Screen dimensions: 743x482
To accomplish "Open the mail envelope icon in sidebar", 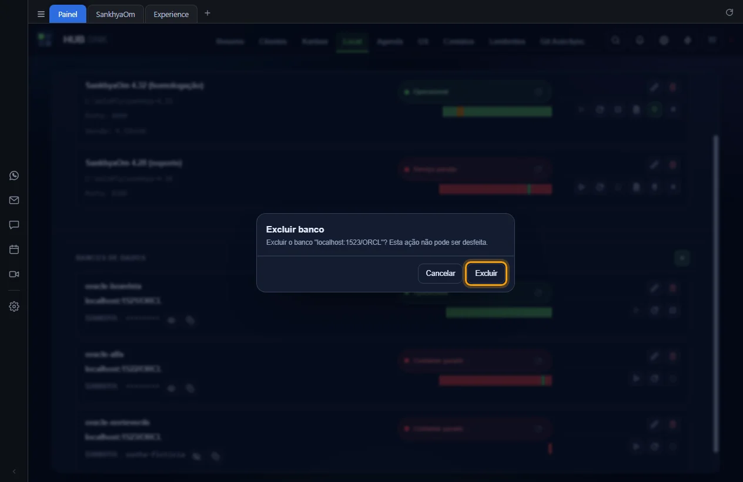I will [x=14, y=200].
